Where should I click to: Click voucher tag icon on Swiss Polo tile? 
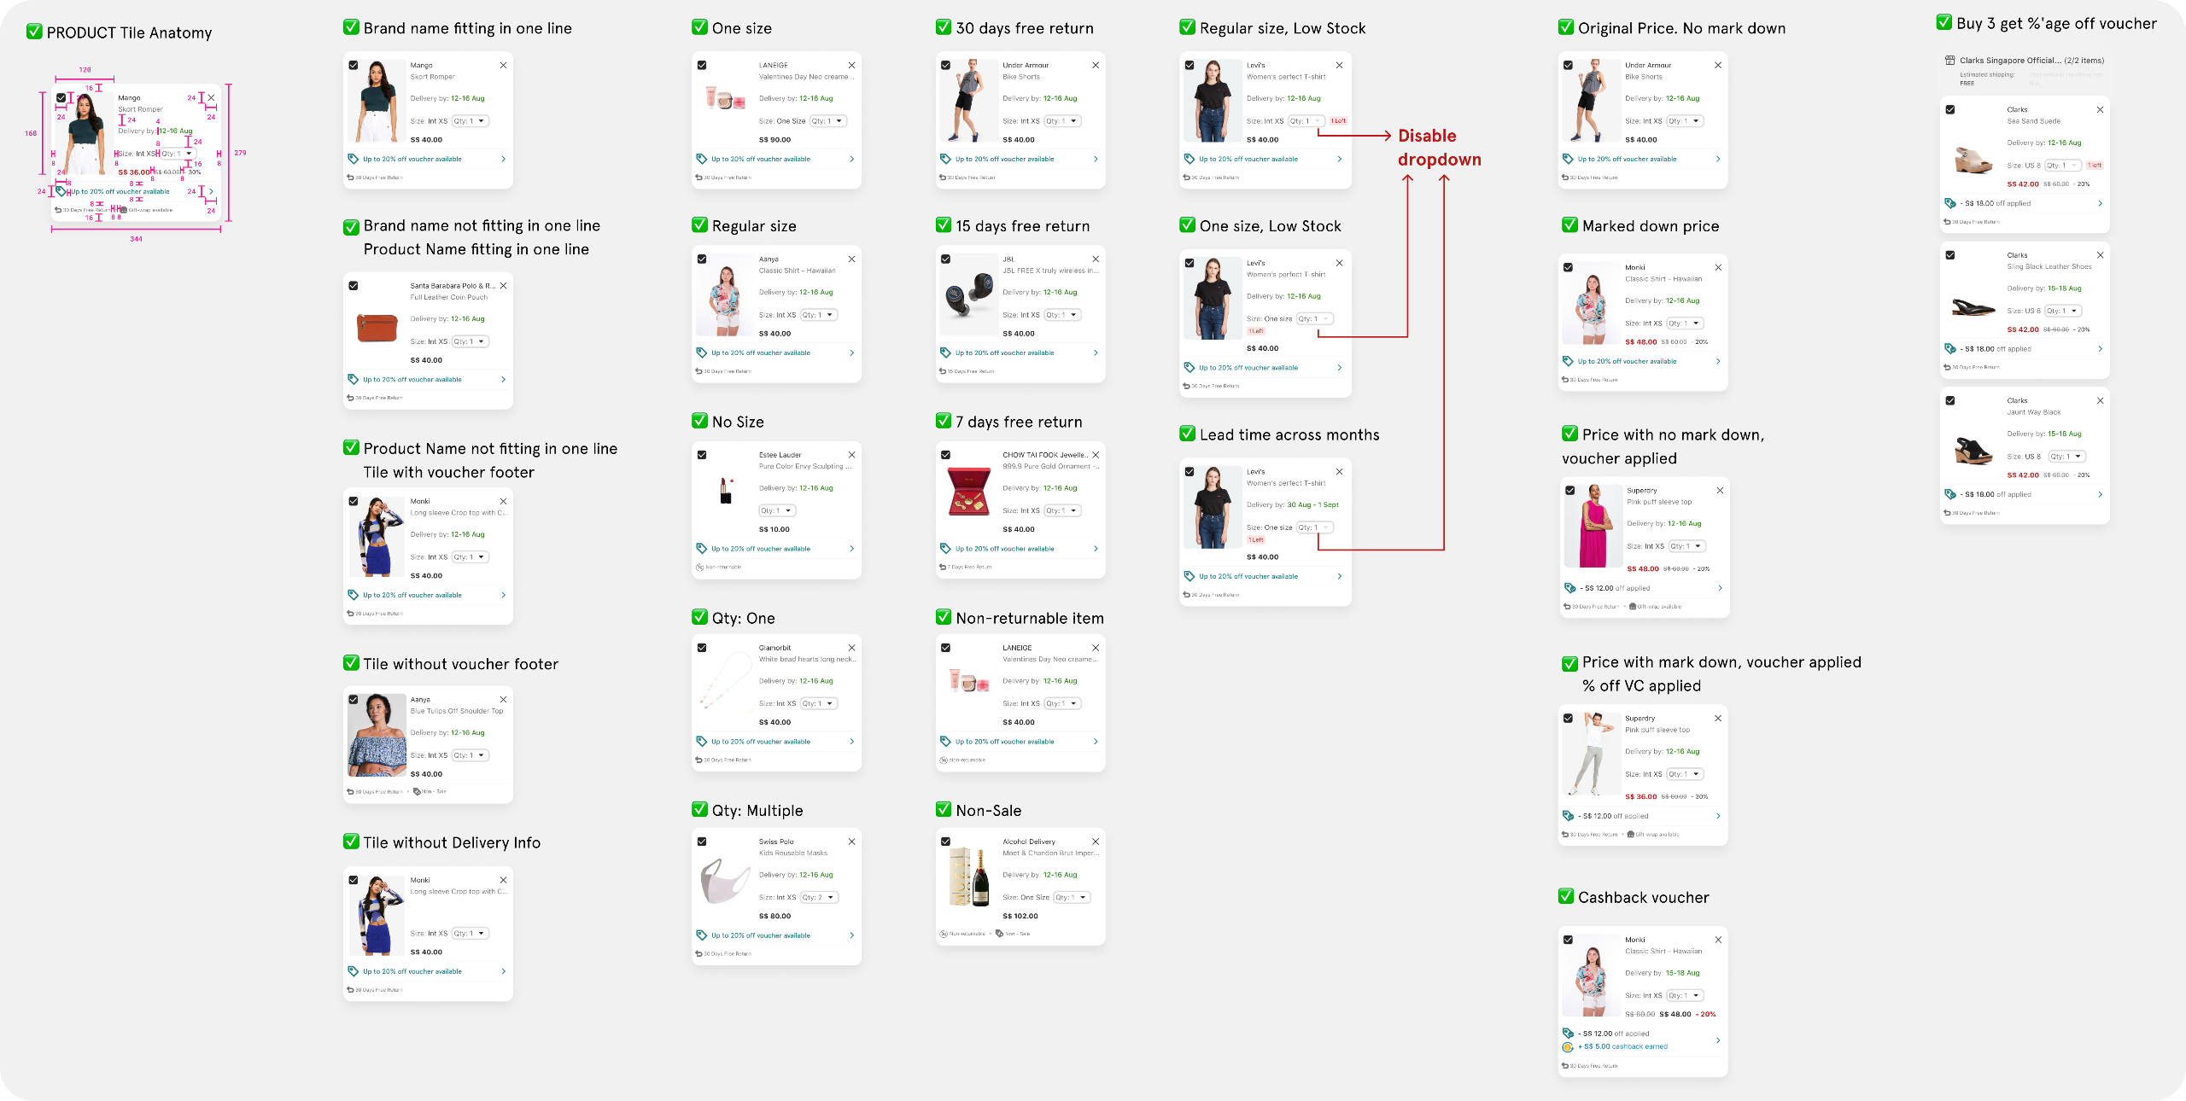[701, 935]
